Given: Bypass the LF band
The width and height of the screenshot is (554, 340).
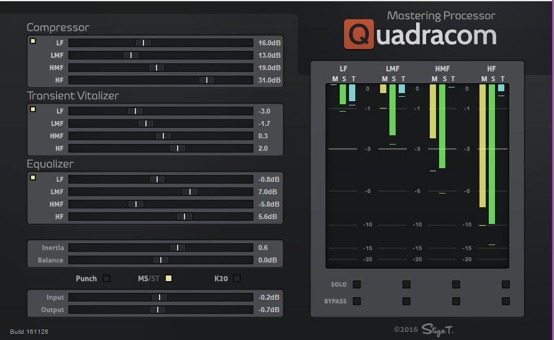Looking at the screenshot, I should pyautogui.click(x=357, y=301).
